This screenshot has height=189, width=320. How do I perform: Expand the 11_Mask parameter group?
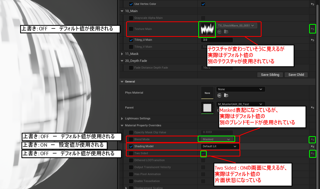click(x=122, y=54)
